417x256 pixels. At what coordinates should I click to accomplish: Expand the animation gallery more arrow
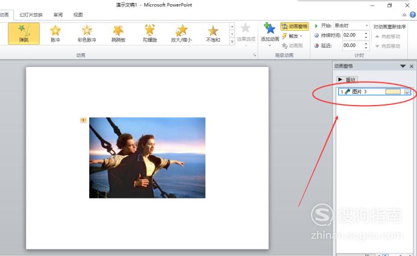[232, 42]
